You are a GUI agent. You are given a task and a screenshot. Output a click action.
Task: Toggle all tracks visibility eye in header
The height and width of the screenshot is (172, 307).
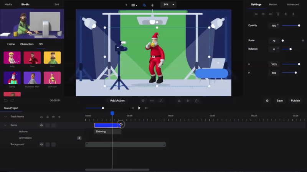(x=41, y=117)
